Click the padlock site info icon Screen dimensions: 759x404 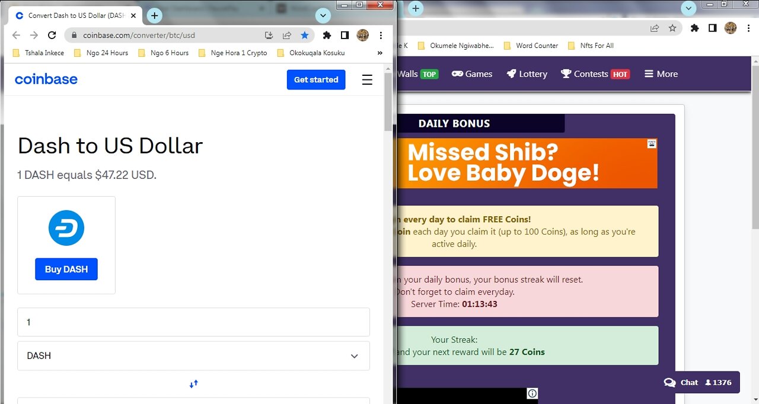pyautogui.click(x=74, y=36)
